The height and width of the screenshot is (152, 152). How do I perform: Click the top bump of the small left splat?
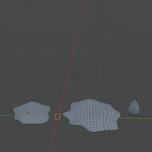click(32, 102)
